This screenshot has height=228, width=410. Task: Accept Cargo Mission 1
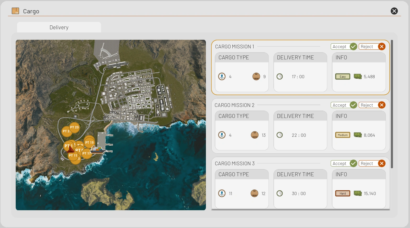[x=344, y=47]
